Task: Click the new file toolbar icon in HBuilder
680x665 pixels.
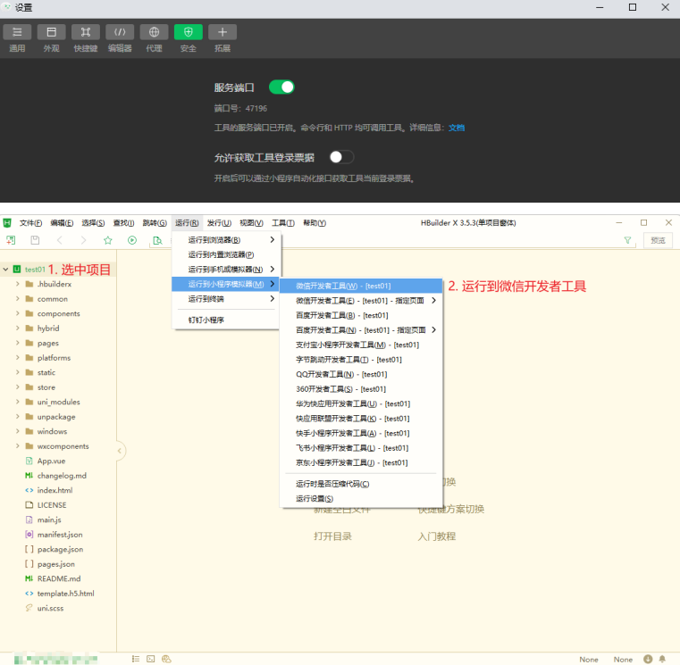Action: click(11, 240)
